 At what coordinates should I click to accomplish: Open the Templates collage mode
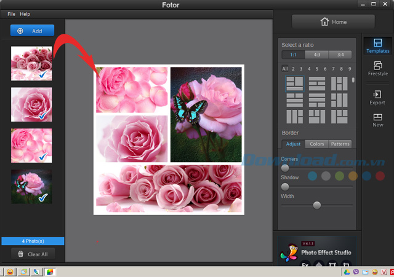point(377,46)
